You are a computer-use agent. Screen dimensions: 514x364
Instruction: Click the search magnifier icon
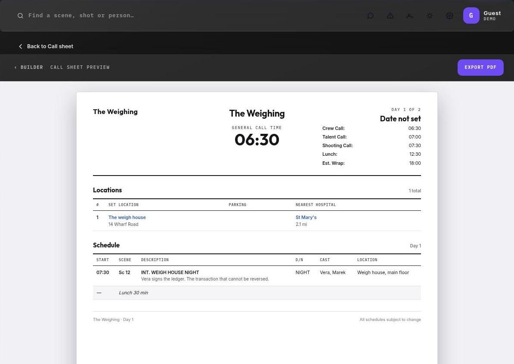click(x=20, y=16)
